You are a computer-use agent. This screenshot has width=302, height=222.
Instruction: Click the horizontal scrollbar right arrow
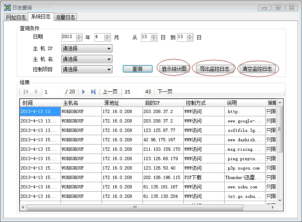click(273, 207)
